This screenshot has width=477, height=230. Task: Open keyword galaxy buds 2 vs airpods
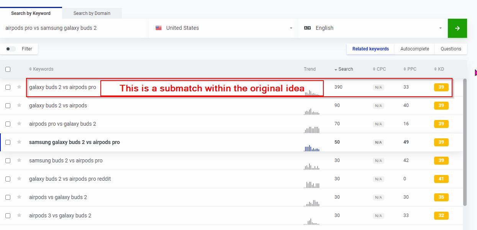[58, 105]
